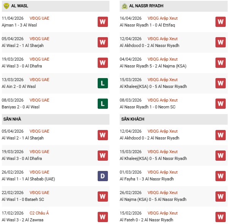Click the Al Wasl club crest icon
The image size is (228, 224).
(x=6, y=6)
